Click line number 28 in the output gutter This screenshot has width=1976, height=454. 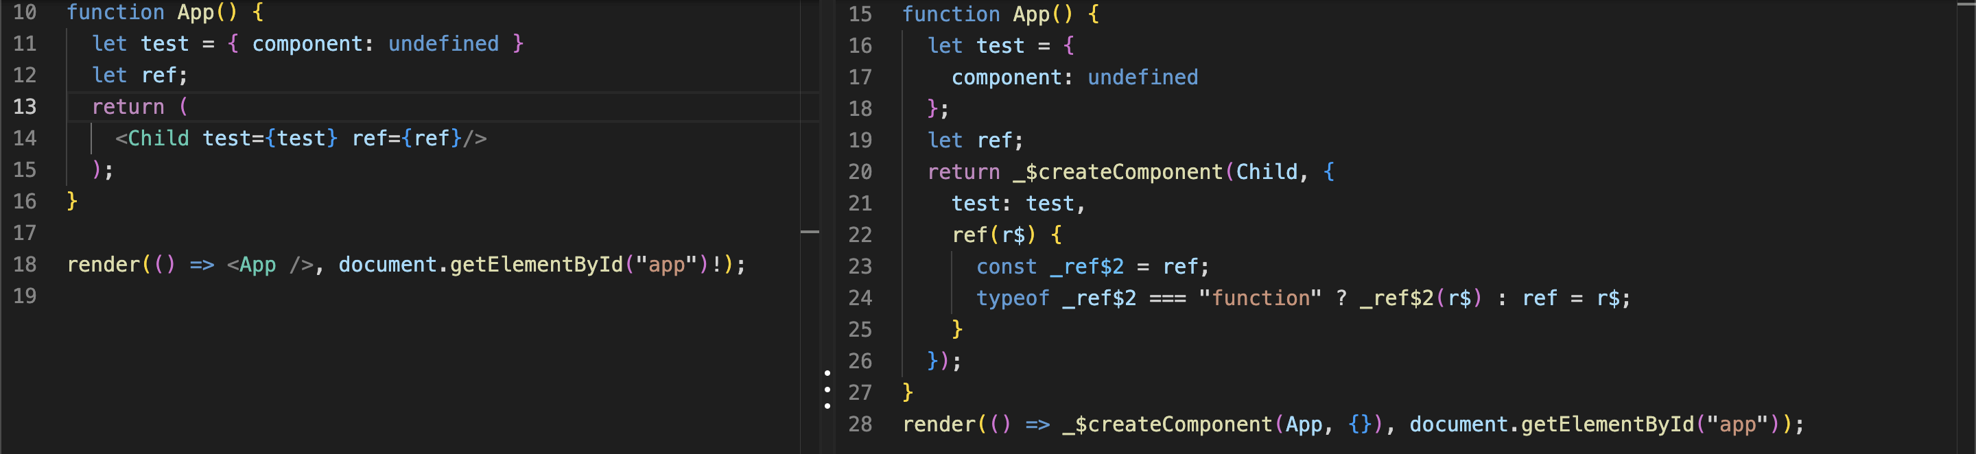(x=860, y=424)
